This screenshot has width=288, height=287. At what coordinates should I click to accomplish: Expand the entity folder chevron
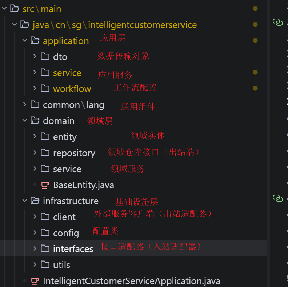click(35, 136)
